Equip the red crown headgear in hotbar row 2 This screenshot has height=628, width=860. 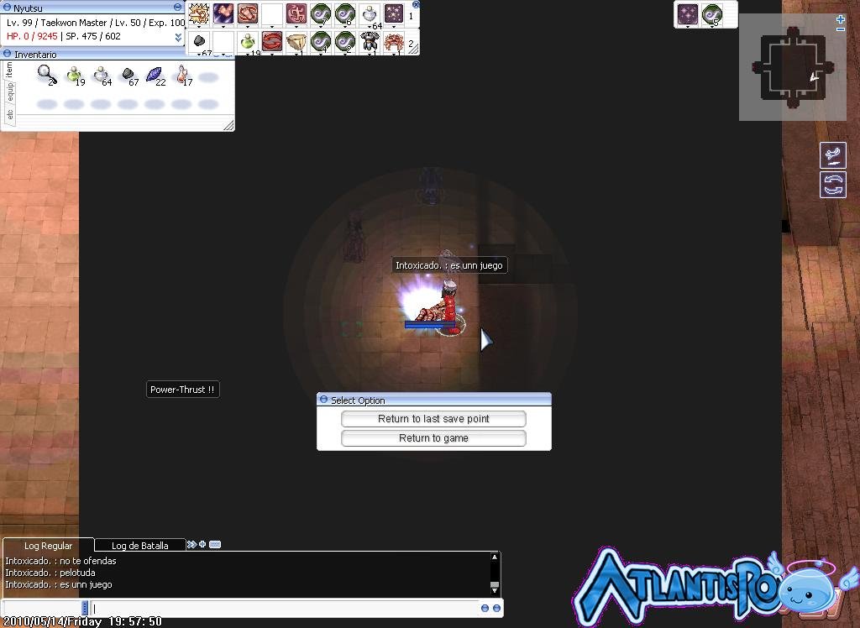[x=394, y=42]
